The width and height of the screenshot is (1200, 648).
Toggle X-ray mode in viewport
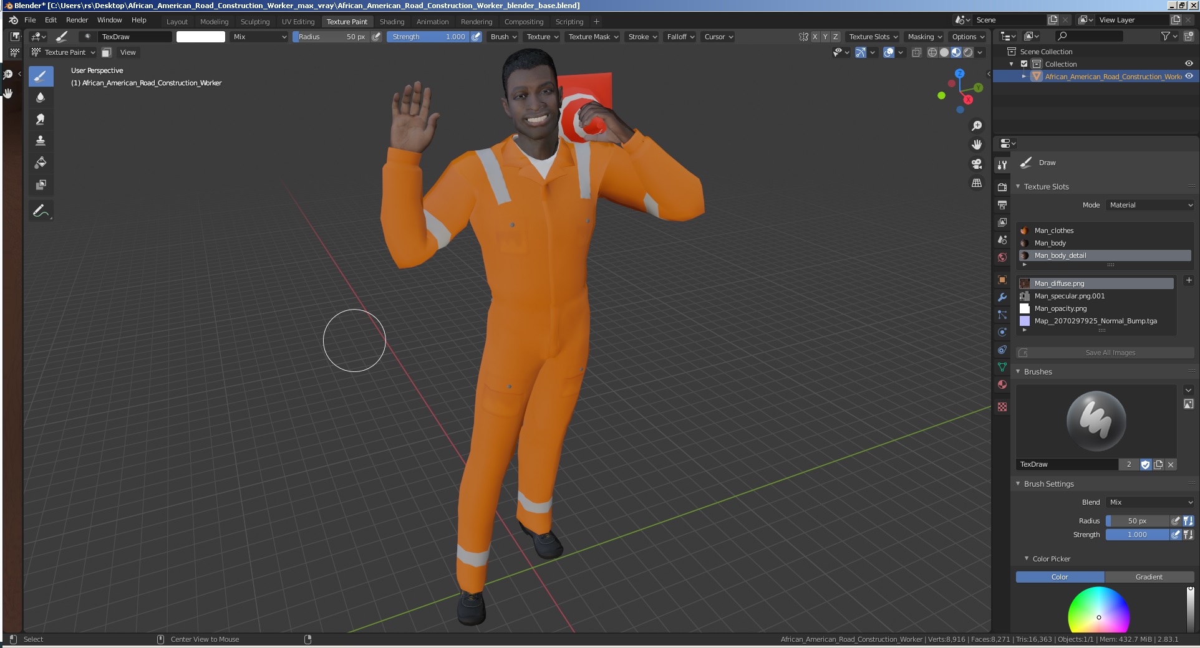916,52
